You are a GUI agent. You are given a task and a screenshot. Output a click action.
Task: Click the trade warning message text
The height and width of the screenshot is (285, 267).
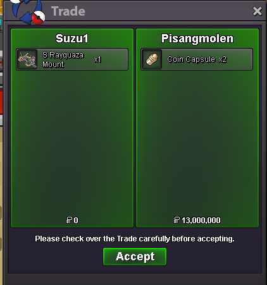[x=135, y=239]
